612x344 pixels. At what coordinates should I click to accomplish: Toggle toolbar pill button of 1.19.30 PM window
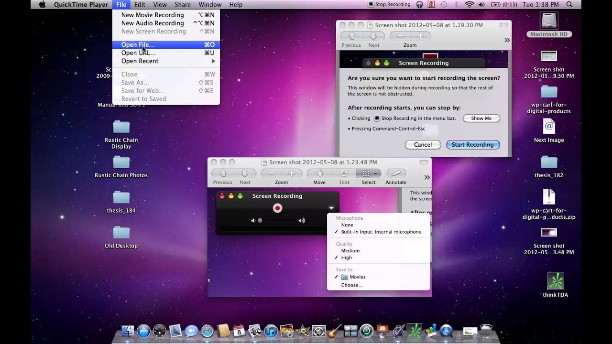tap(503, 25)
